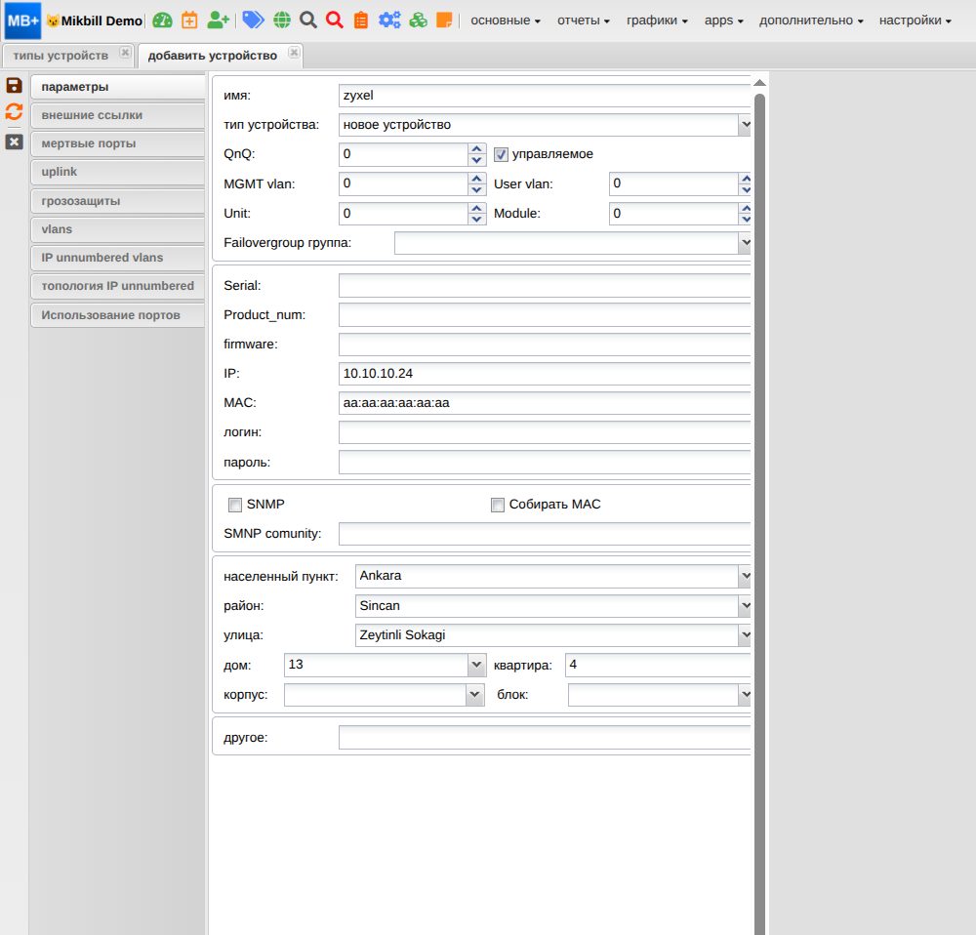
Task: Toggle the 'управляемое' checkbox
Action: click(501, 154)
